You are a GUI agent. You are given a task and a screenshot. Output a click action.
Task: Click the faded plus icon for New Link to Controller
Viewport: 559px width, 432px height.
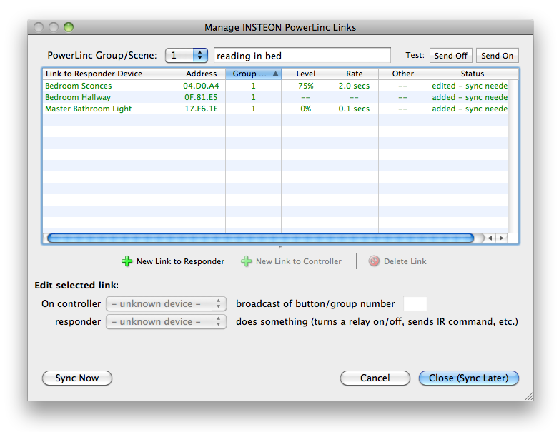tap(247, 261)
